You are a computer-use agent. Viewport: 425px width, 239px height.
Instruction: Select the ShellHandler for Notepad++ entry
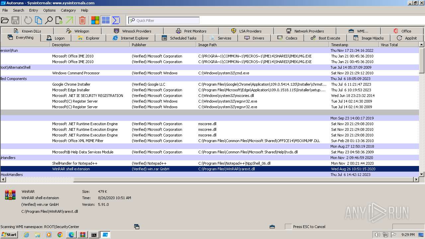(x=210, y=163)
